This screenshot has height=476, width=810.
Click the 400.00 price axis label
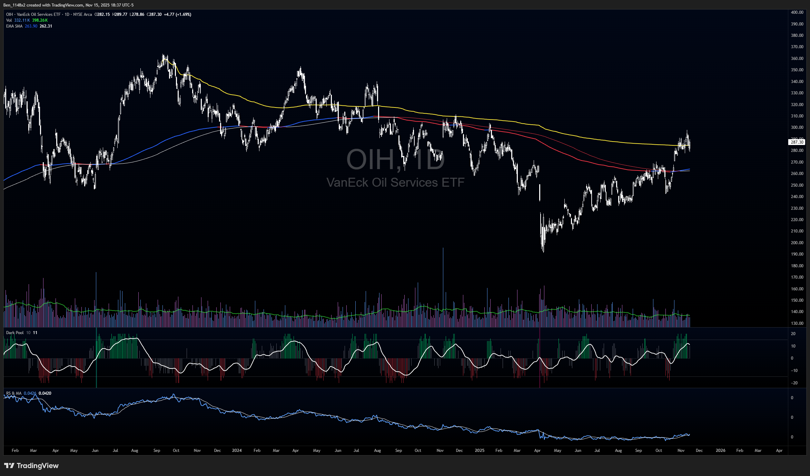[797, 12]
